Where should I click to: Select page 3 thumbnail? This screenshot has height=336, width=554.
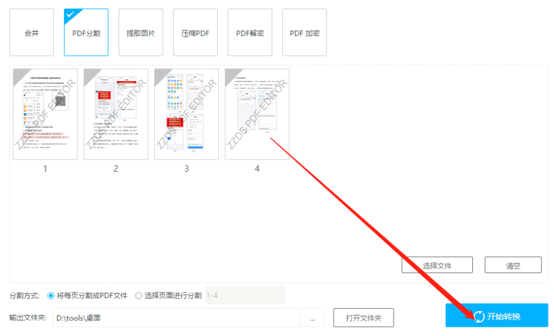(x=186, y=114)
